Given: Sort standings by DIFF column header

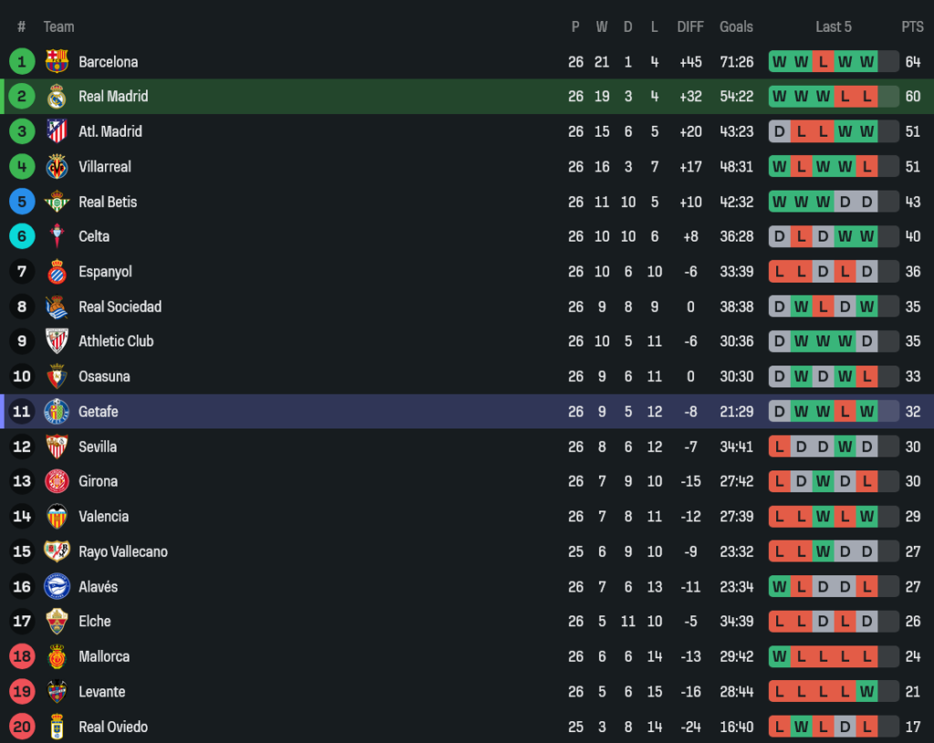Looking at the screenshot, I should point(690,26).
